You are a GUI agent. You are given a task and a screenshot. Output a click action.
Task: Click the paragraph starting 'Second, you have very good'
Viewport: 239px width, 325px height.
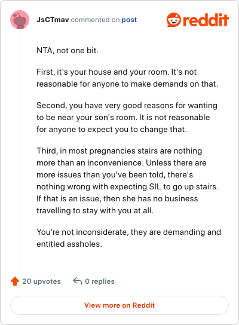tap(127, 117)
